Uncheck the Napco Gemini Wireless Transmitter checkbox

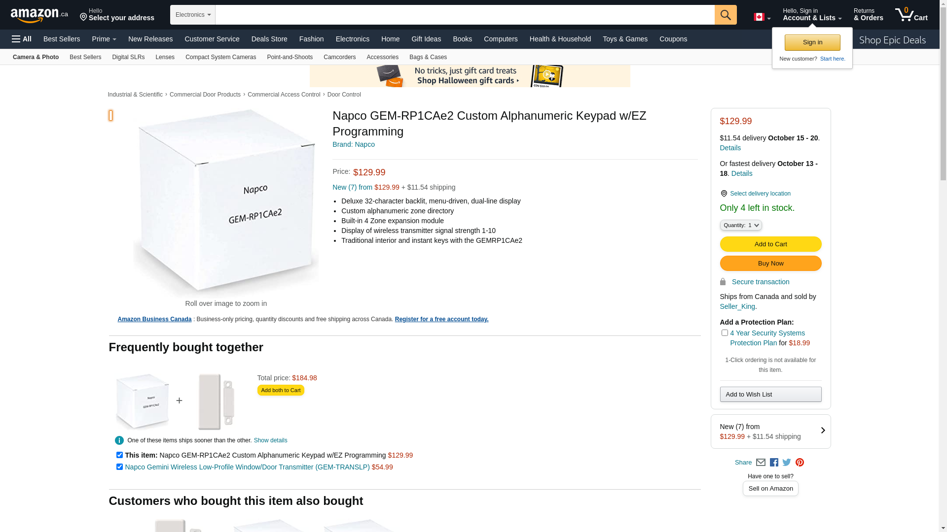(x=119, y=467)
